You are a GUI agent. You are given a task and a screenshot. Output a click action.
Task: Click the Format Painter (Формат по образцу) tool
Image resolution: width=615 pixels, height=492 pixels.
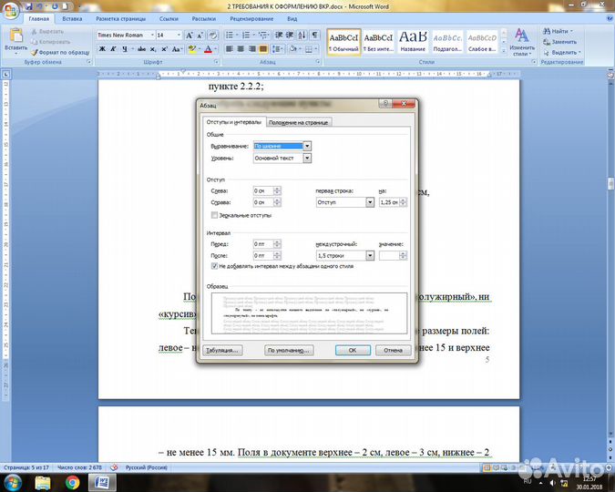tap(58, 52)
